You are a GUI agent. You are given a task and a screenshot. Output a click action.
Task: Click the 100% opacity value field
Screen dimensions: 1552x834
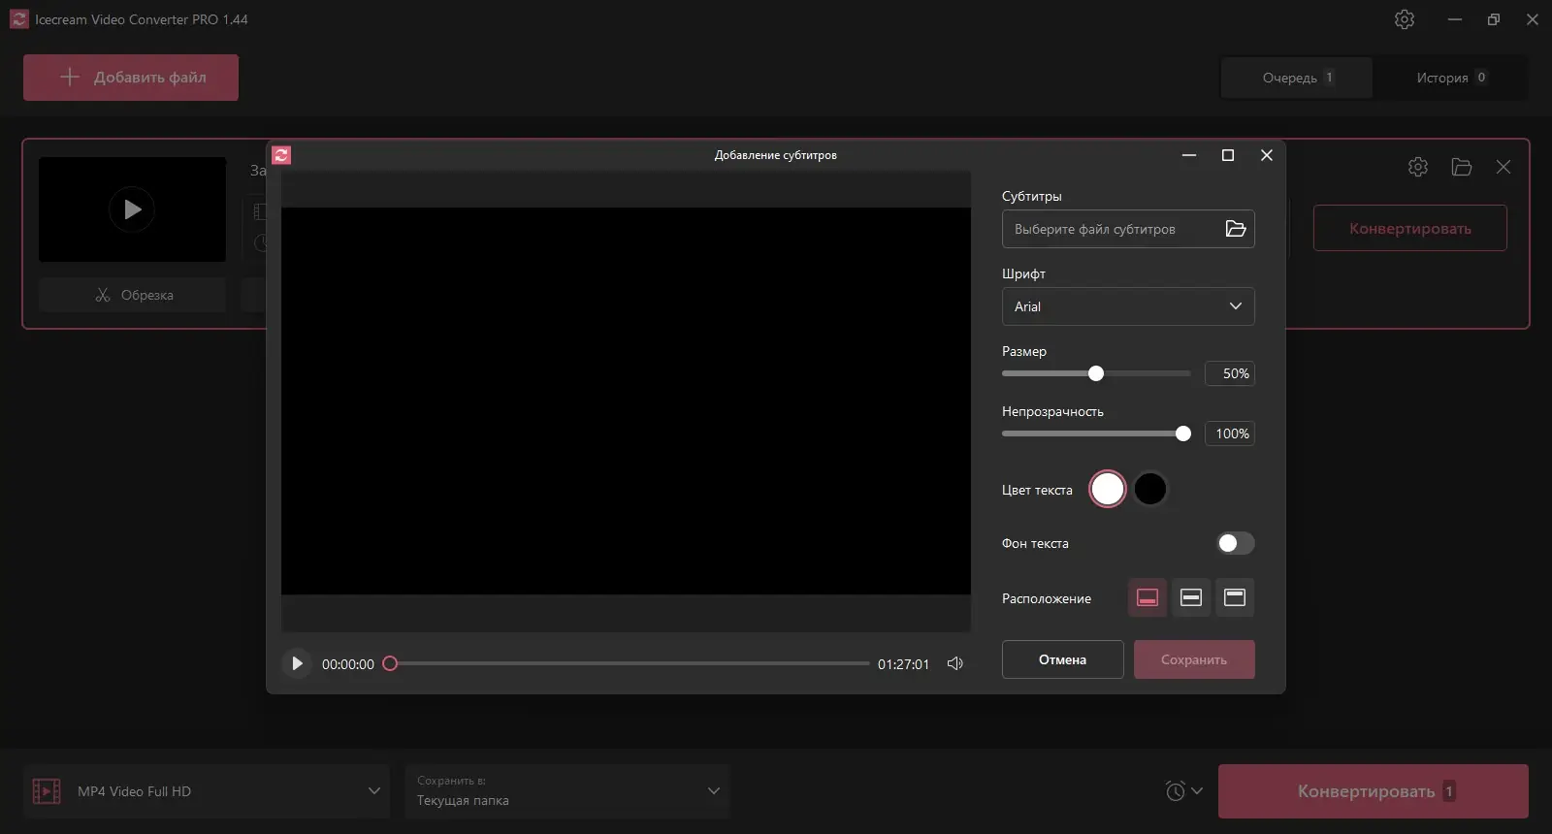1230,433
